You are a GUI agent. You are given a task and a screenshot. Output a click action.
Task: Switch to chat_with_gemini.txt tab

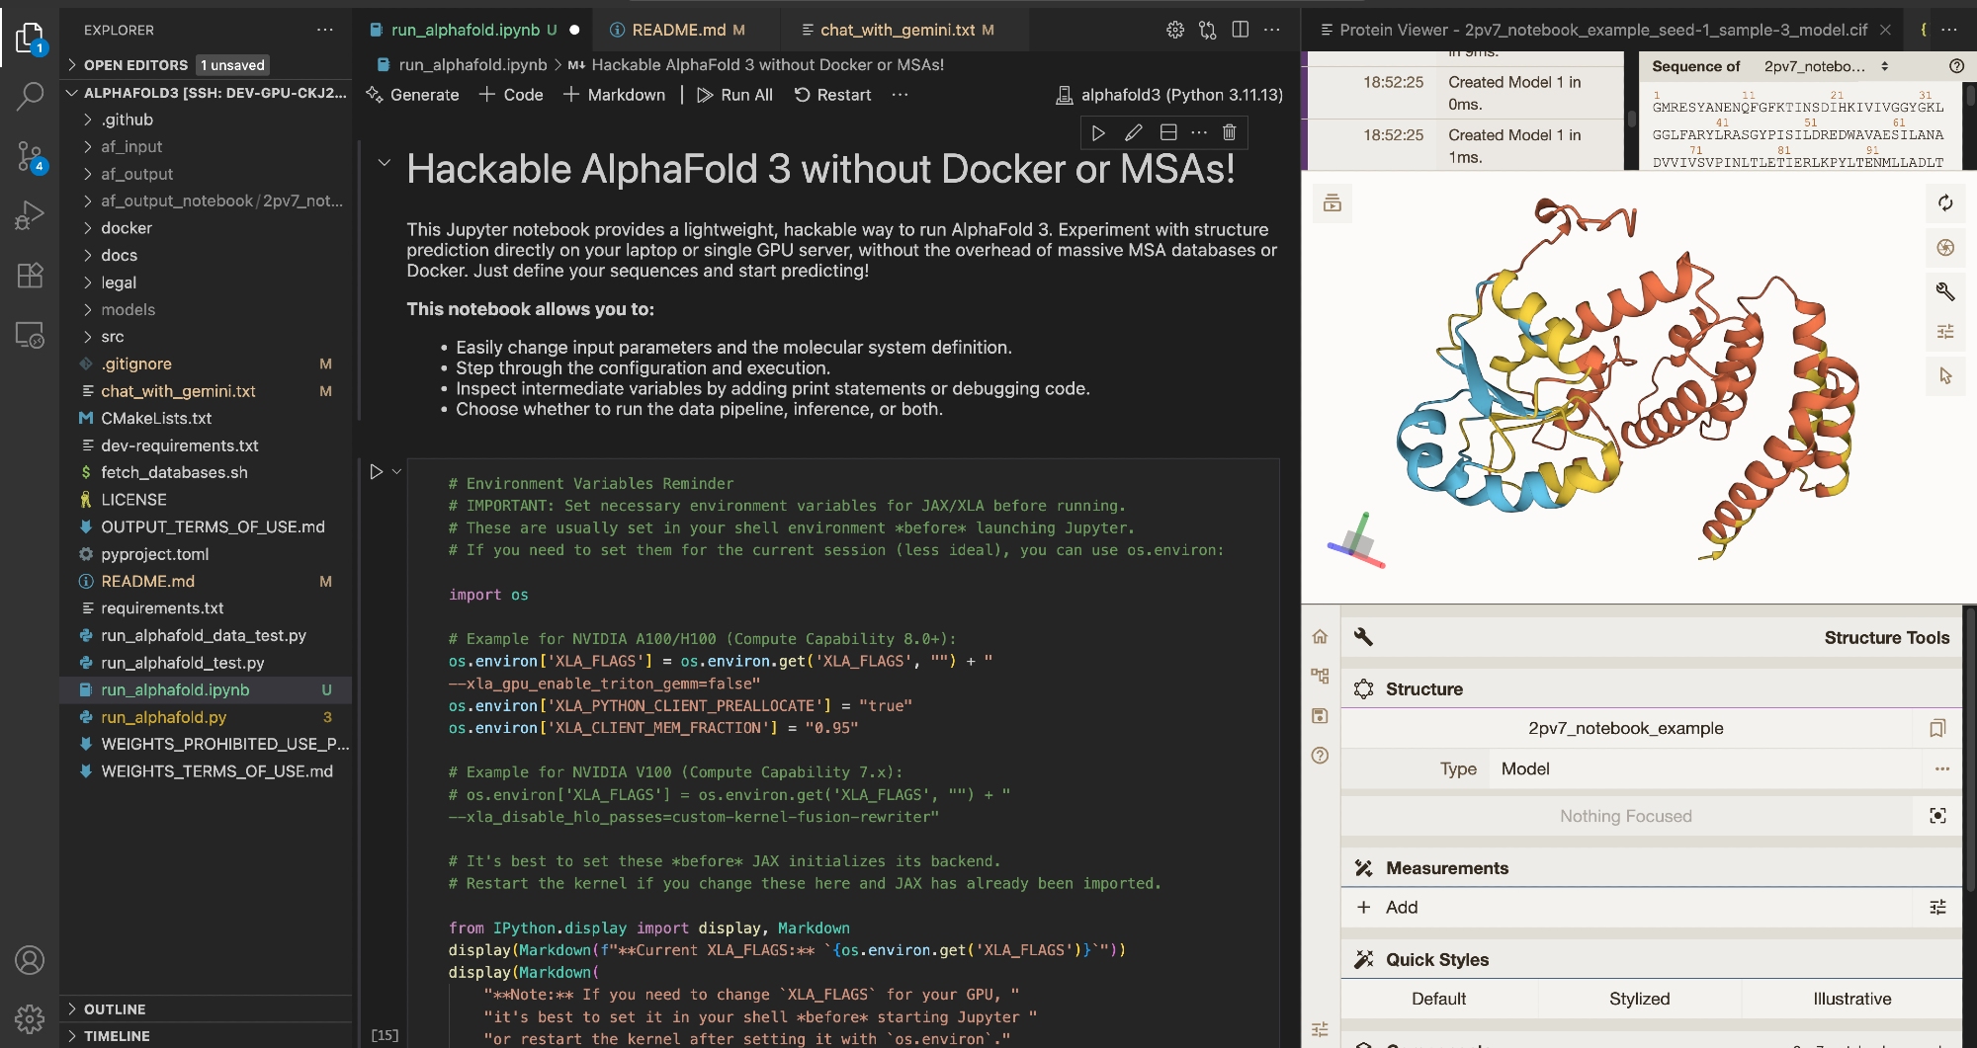[897, 30]
